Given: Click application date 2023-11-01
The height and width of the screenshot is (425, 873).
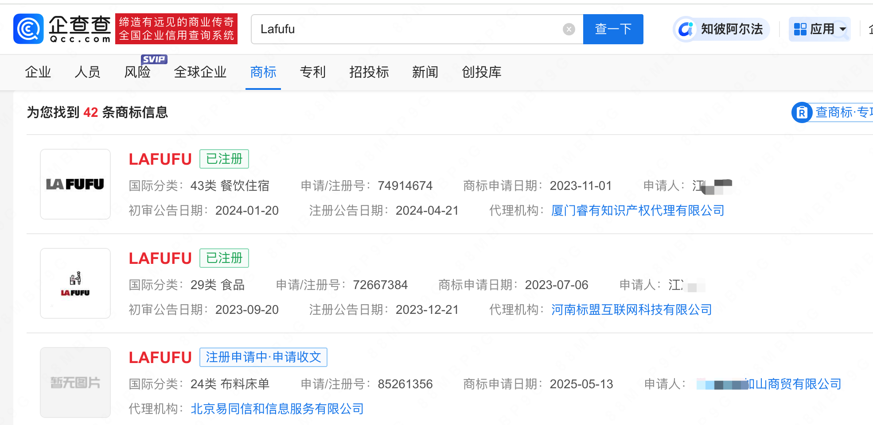Looking at the screenshot, I should 581,186.
